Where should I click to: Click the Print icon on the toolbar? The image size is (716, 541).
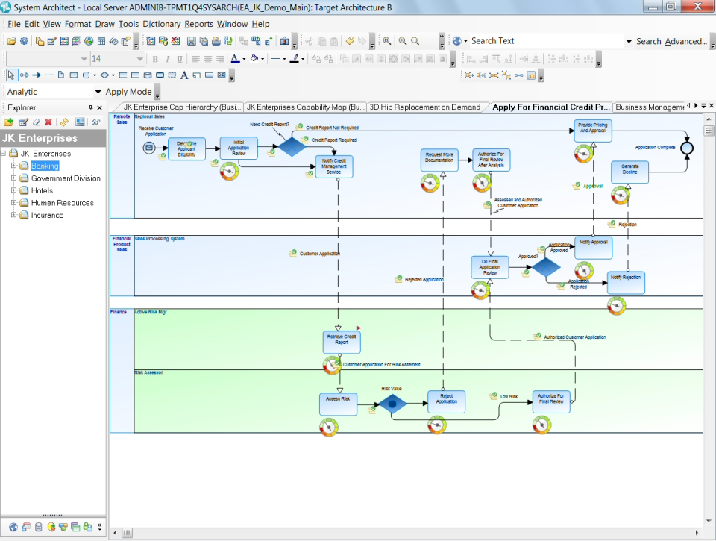tap(215, 40)
